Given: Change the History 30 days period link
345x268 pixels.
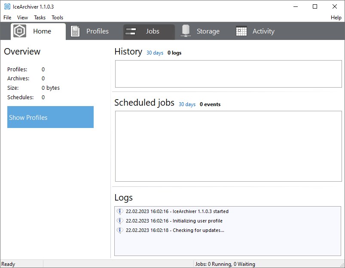Looking at the screenshot, I should tap(155, 53).
